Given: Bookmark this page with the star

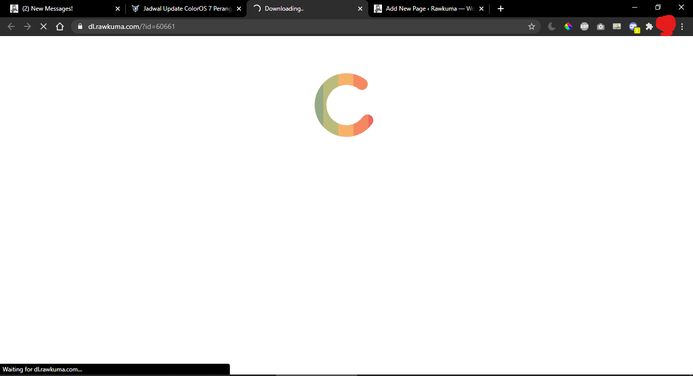Looking at the screenshot, I should (x=532, y=26).
